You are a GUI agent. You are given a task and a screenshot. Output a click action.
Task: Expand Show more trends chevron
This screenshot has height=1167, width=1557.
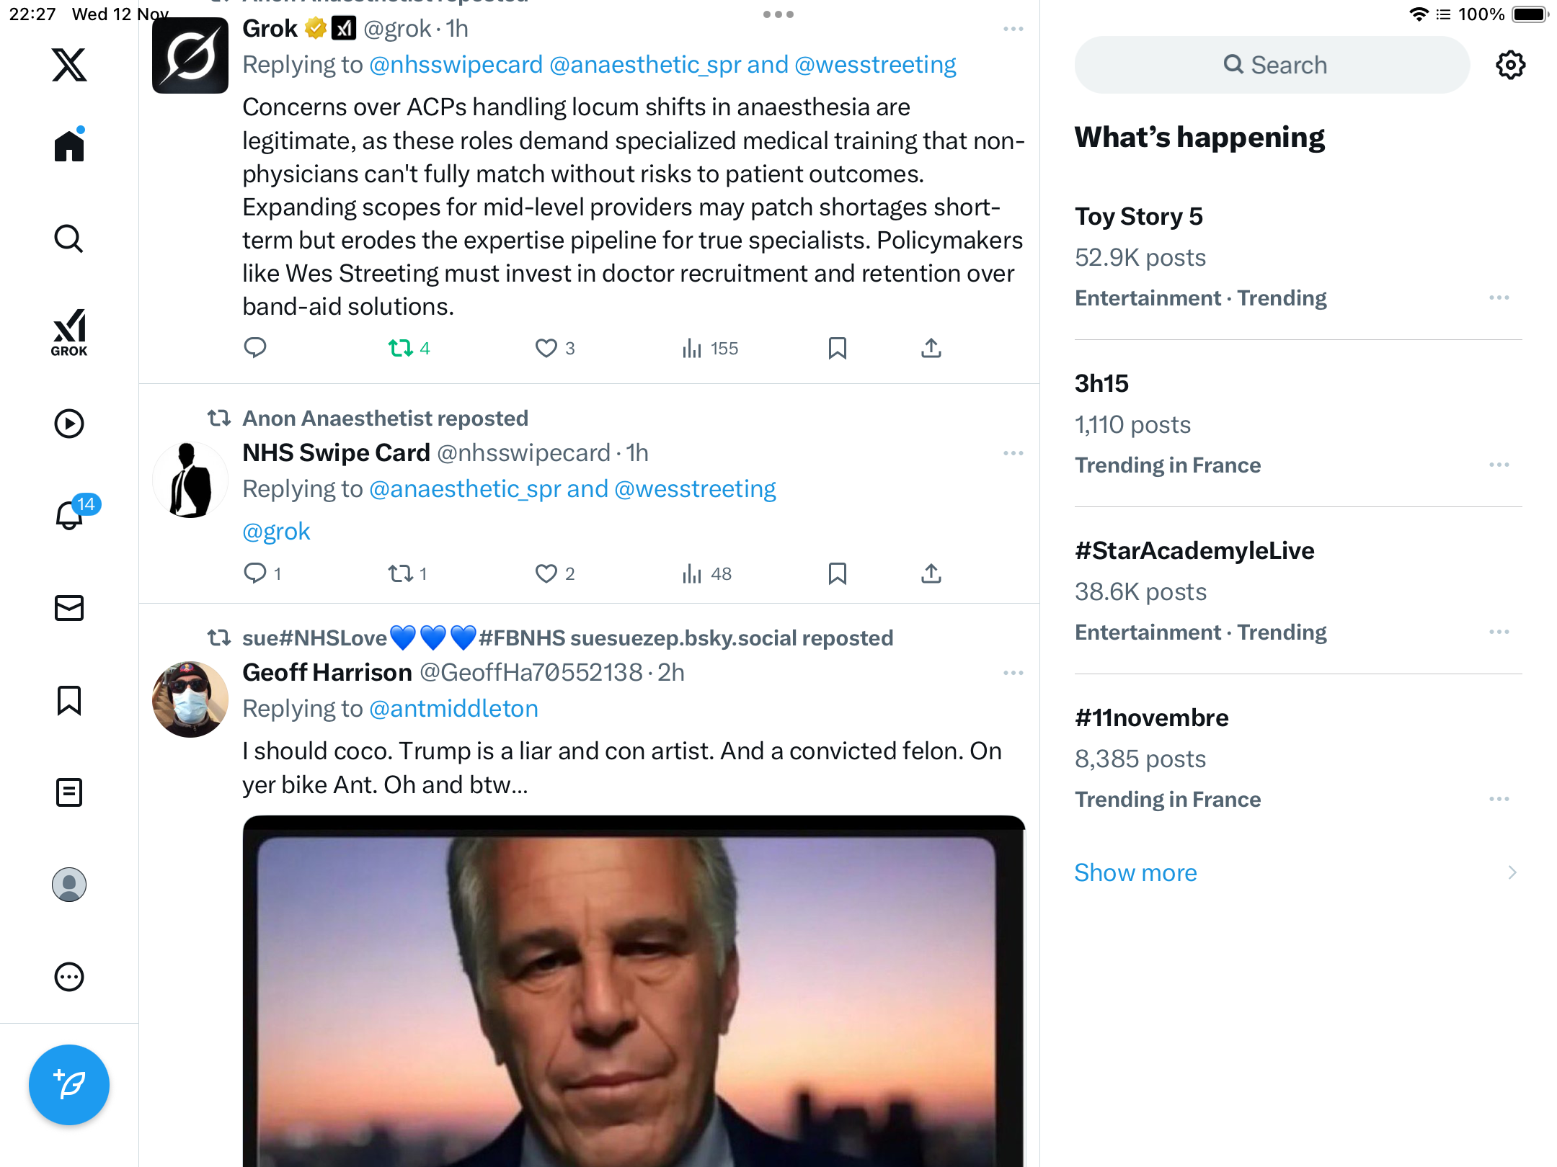coord(1512,872)
